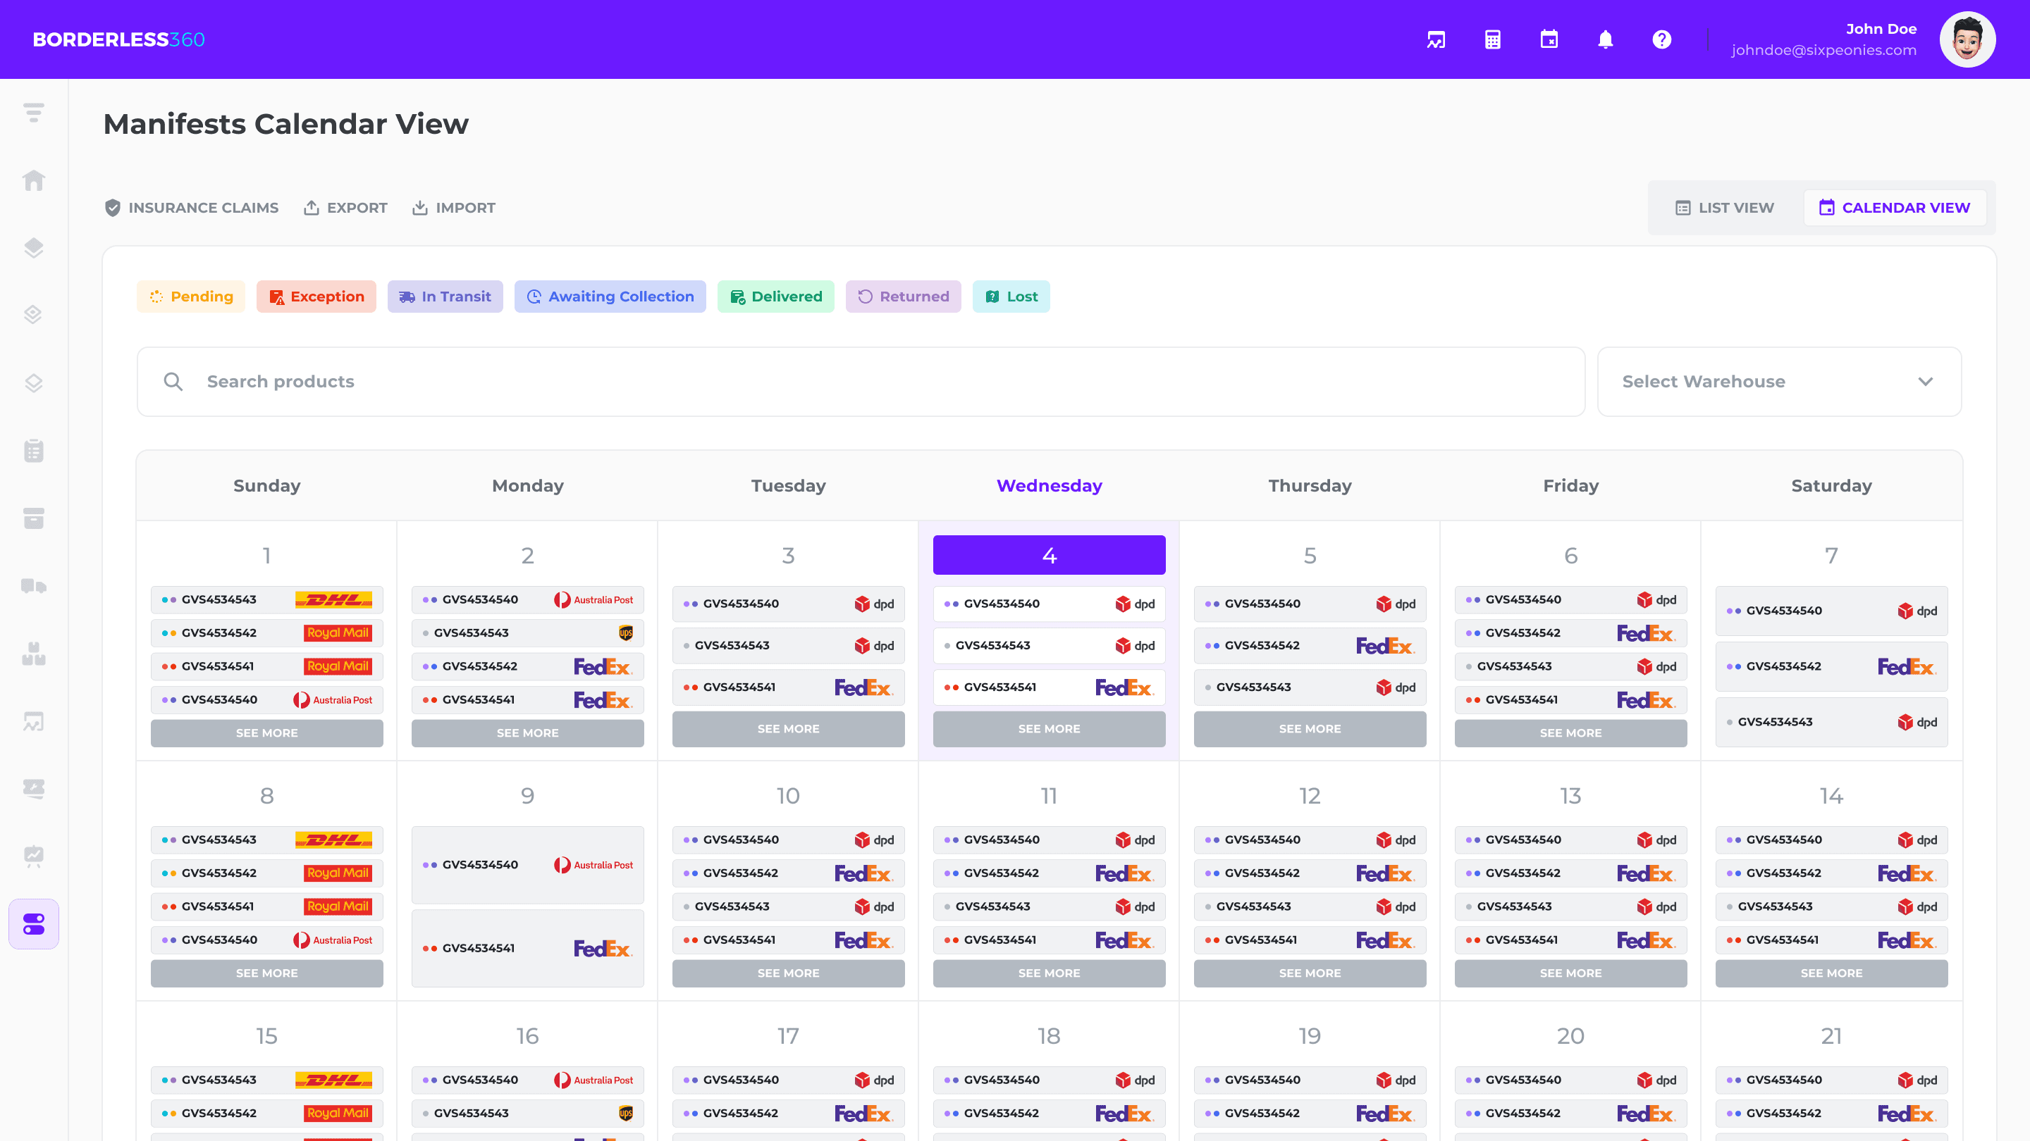Select the highlighted toggles icon in sidebar

pos(34,923)
